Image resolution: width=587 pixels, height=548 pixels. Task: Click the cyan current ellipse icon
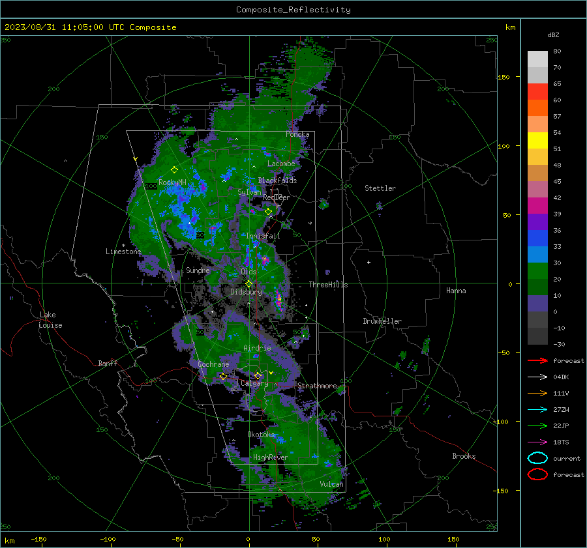[x=537, y=458]
